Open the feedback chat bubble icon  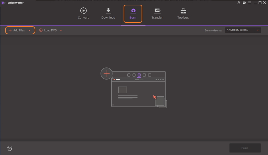[244, 3]
